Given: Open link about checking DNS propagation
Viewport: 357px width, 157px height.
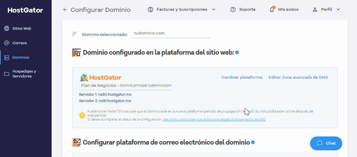Looking at the screenshot, I should point(214,119).
